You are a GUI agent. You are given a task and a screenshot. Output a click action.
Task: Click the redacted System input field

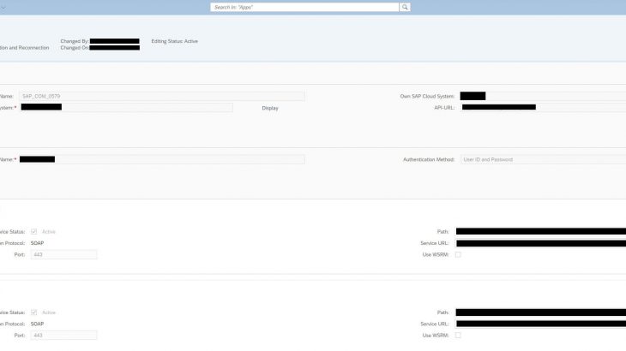tap(126, 107)
